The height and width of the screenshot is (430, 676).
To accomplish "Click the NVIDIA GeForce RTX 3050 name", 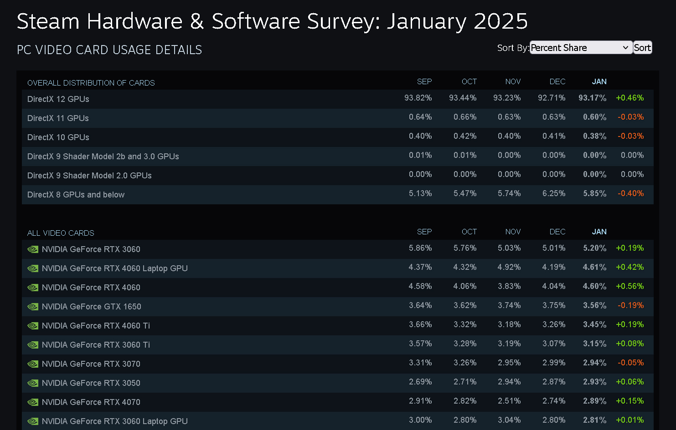I will [91, 383].
